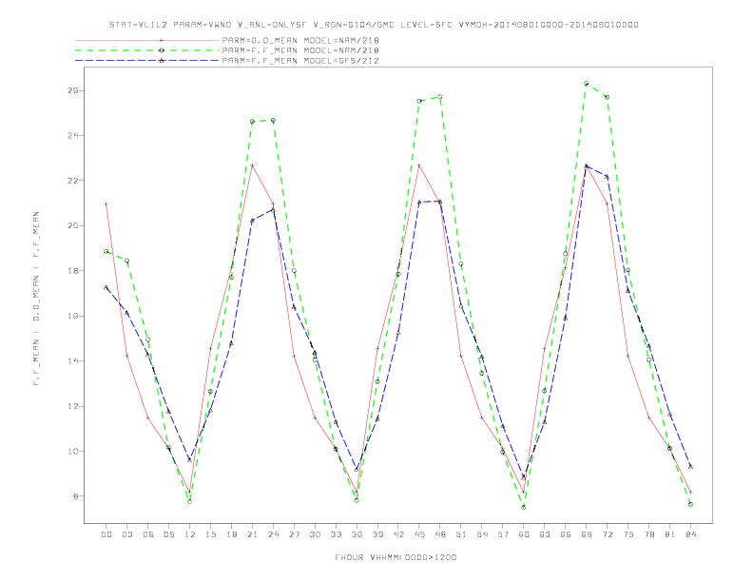Click green circle marker at hour 48 peak

tap(440, 97)
